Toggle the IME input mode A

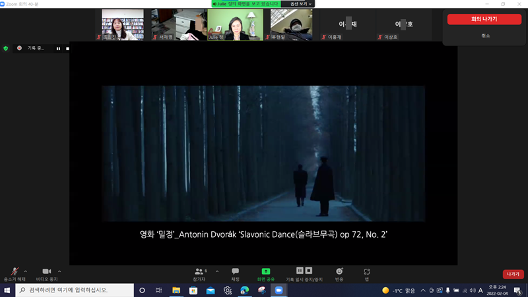tap(480, 290)
